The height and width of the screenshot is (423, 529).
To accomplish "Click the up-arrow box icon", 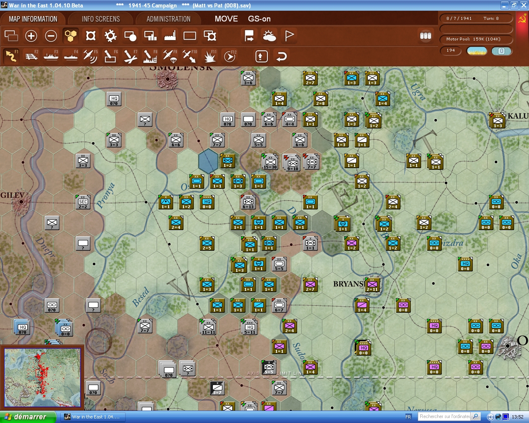I will pyautogui.click(x=261, y=56).
